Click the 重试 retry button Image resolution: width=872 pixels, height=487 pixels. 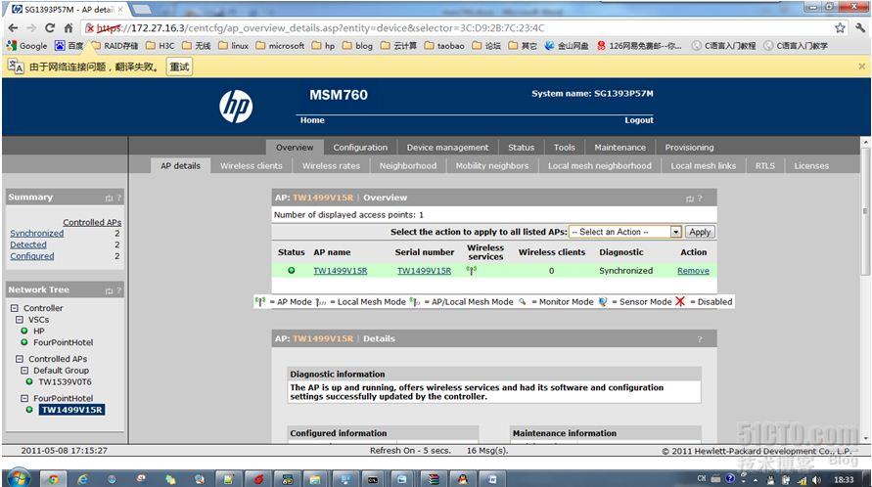point(179,66)
